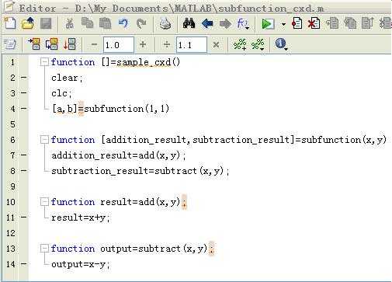
Task: Divide value with the division button
Action: (x=167, y=45)
